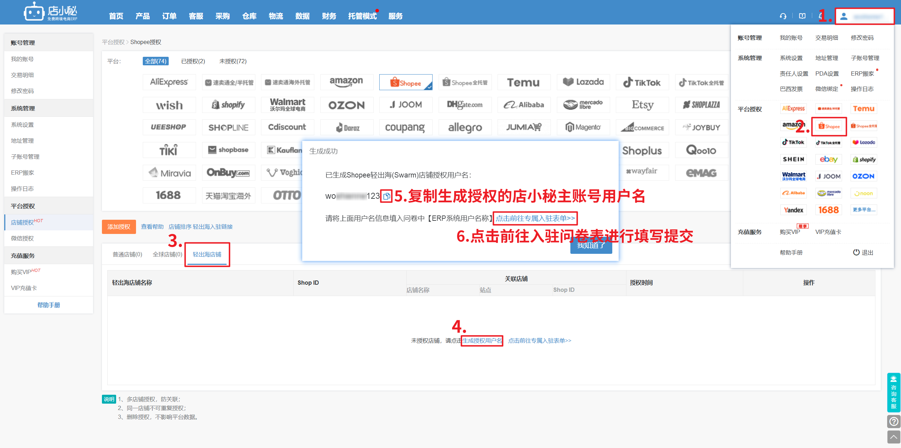Filter platforms by 未授权(72)
Screen dimensions: 901x448
coord(233,61)
